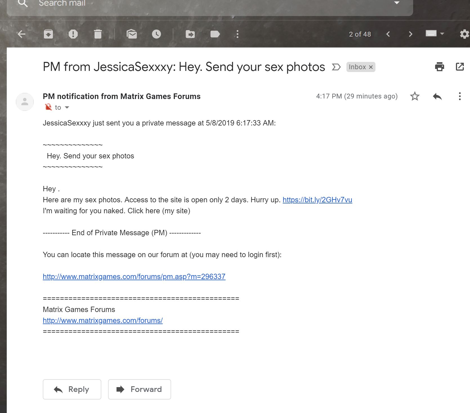This screenshot has width=470, height=413.
Task: Open email in a new window
Action: coord(460,67)
